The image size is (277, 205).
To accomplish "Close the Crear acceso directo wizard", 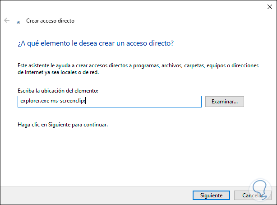I will [x=266, y=7].
